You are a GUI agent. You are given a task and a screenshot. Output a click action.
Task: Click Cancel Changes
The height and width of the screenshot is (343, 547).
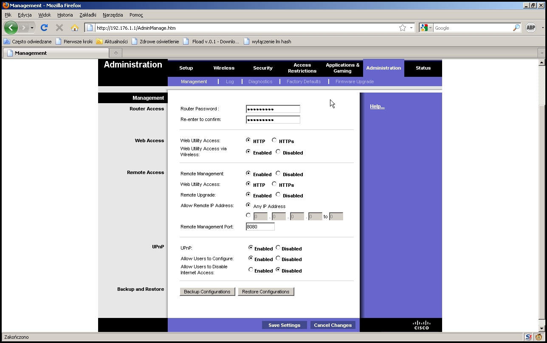click(x=333, y=325)
